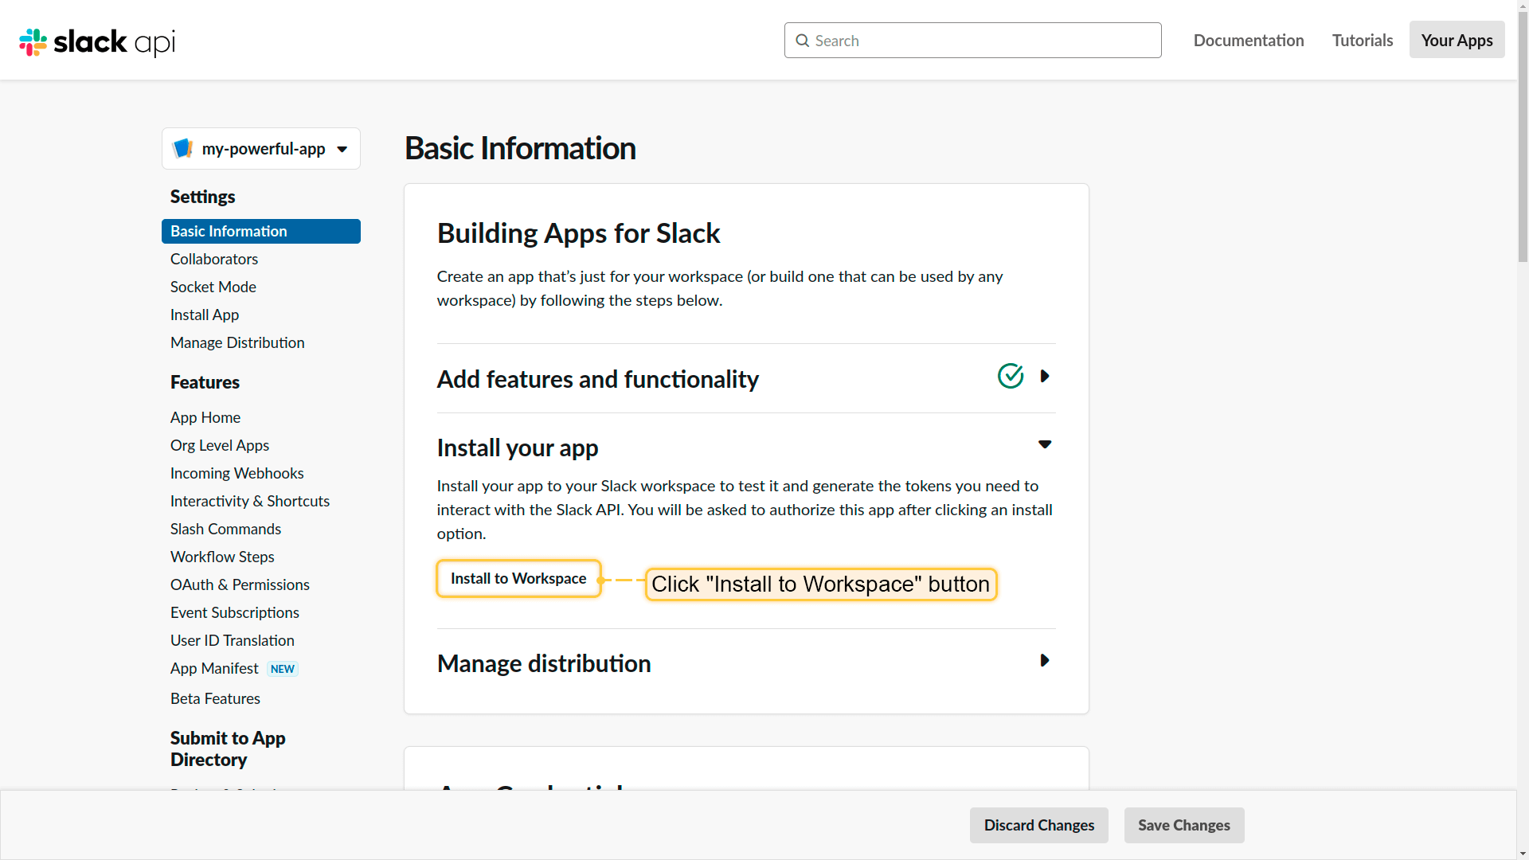Click the Slack API logo

point(97,41)
